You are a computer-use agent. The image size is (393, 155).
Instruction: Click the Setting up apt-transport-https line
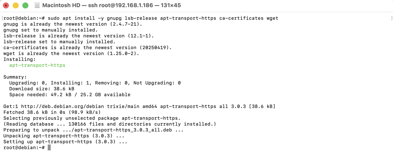click(65, 142)
